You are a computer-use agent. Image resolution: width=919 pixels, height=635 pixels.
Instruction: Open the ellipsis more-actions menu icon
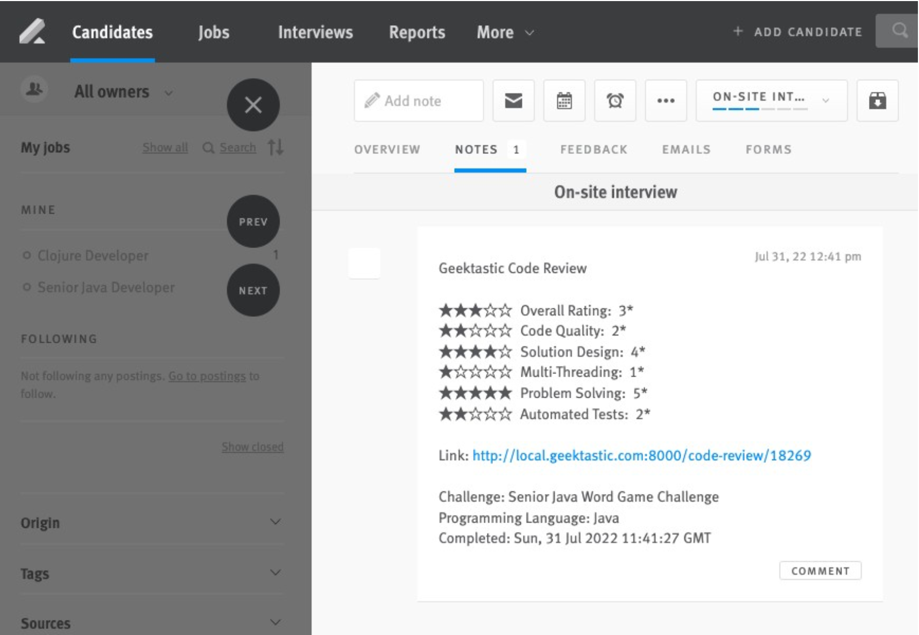[667, 100]
